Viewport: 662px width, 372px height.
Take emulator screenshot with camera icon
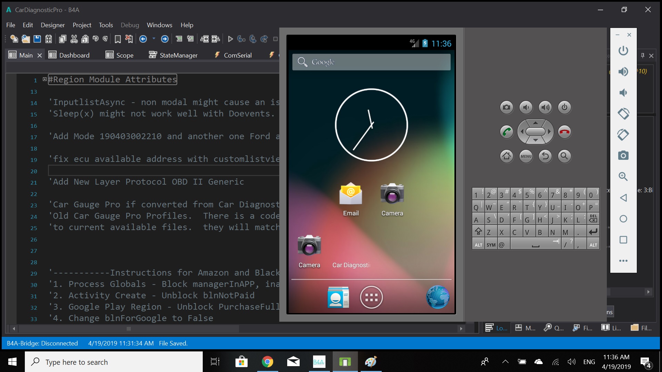(x=623, y=155)
